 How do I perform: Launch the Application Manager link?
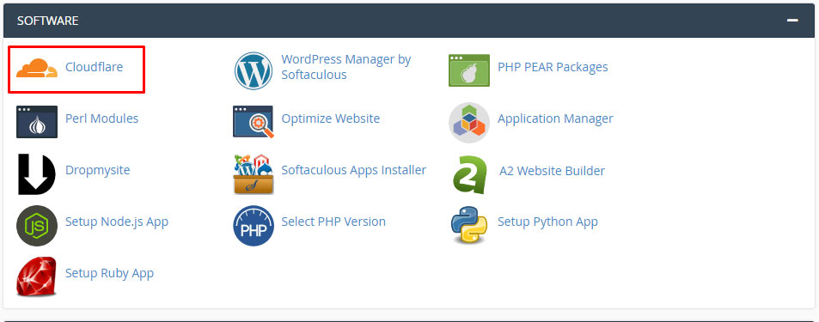coord(555,119)
